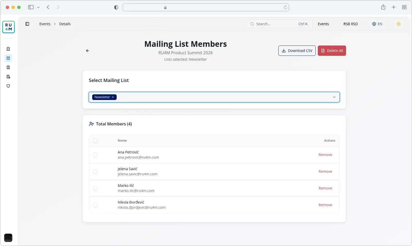Remove the Newsletter tag with its x
Screen dimensions: 412x246
(x=113, y=97)
